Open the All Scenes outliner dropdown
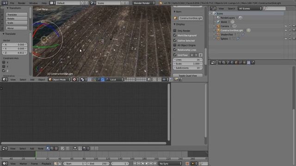The image size is (296, 166). (x=250, y=8)
